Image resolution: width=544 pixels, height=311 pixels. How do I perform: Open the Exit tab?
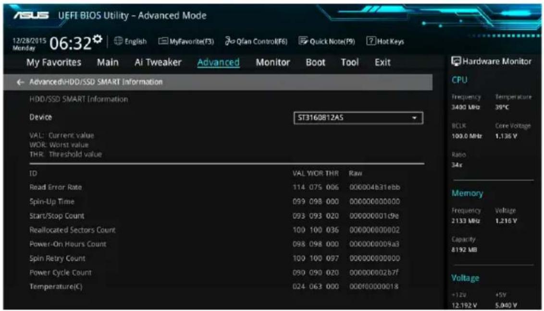tap(383, 62)
